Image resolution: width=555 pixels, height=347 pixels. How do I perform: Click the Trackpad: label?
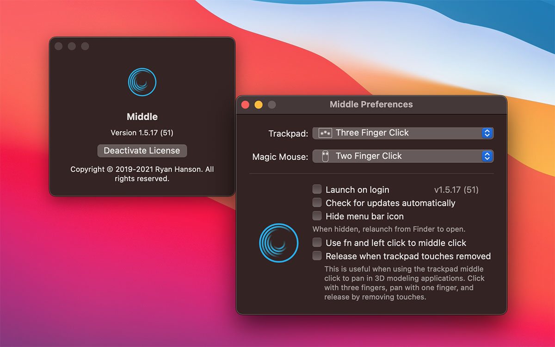click(x=288, y=134)
